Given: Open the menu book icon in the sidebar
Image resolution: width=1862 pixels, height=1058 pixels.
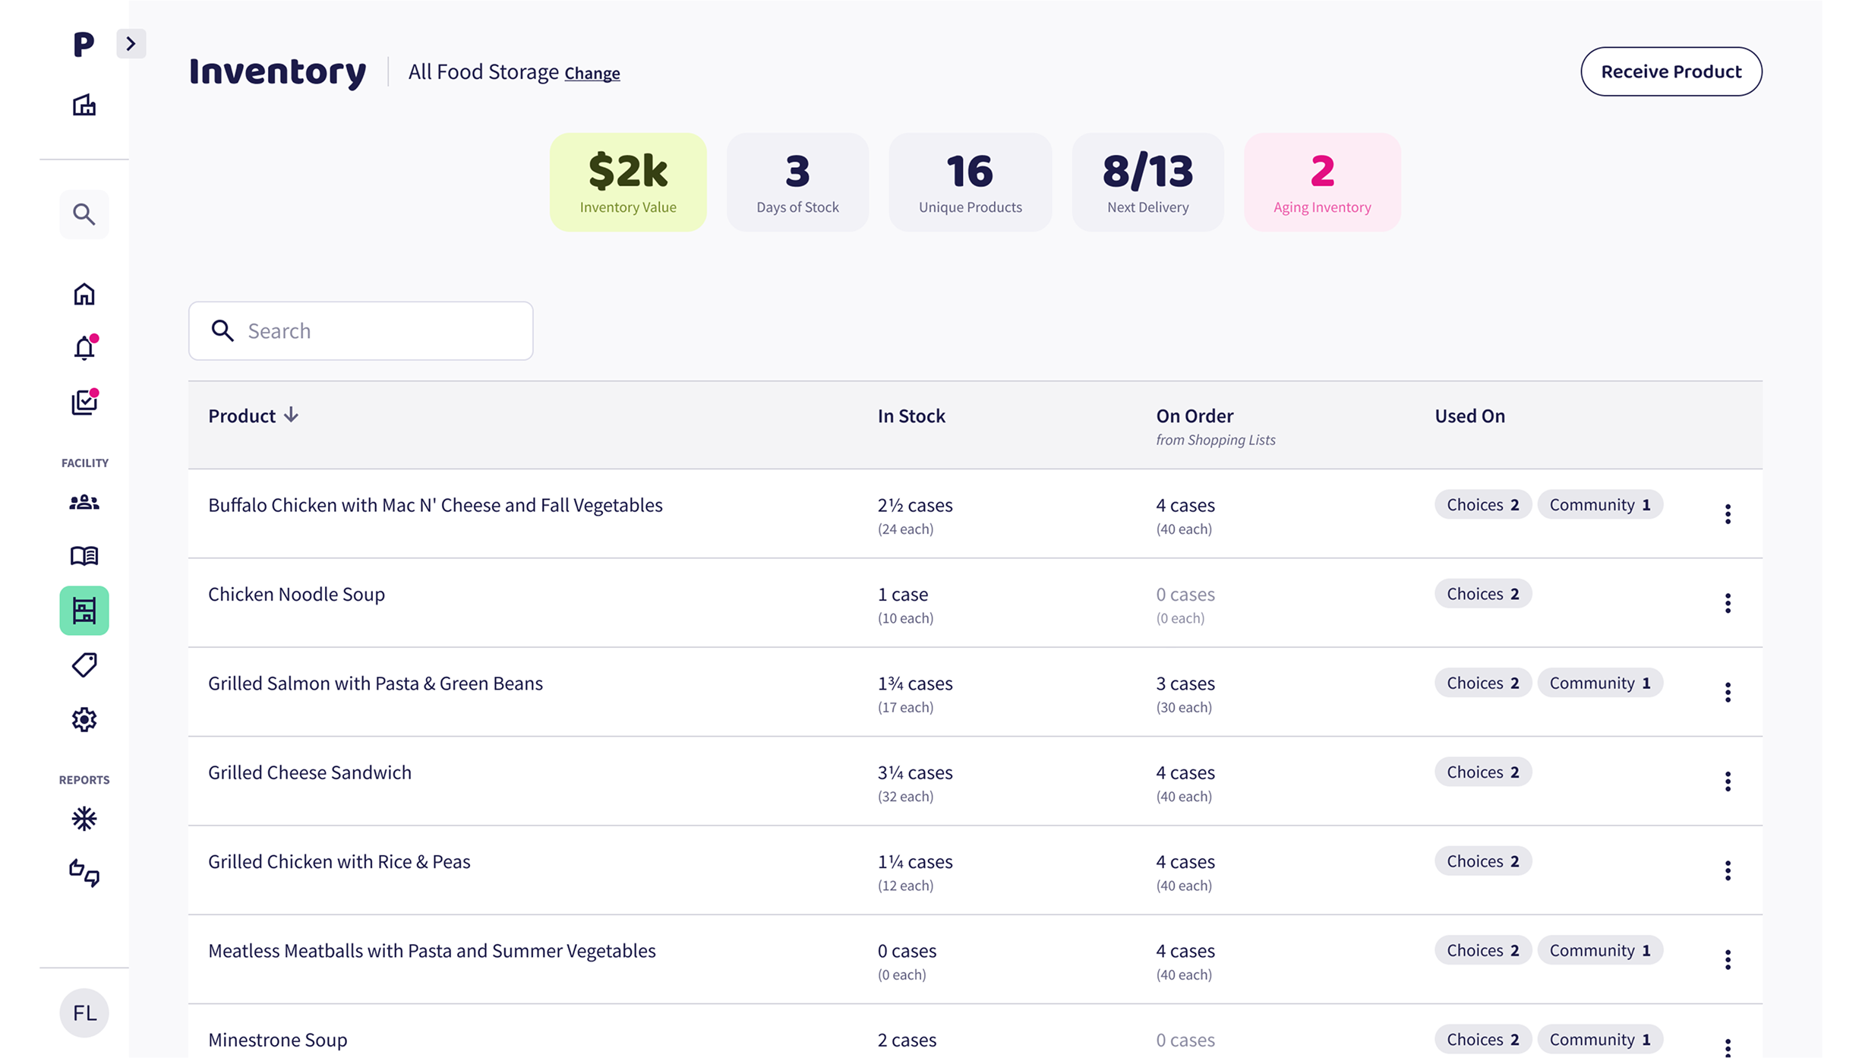Looking at the screenshot, I should point(84,556).
